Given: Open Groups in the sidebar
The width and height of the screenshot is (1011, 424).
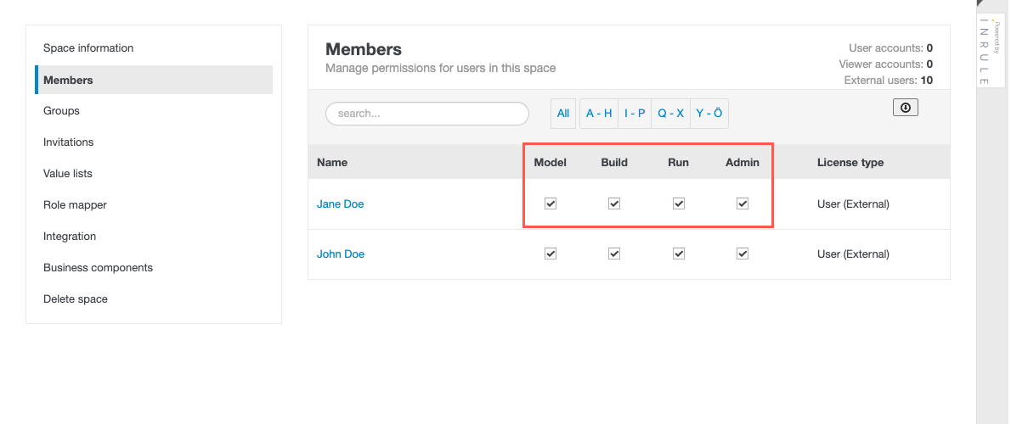Looking at the screenshot, I should (61, 111).
